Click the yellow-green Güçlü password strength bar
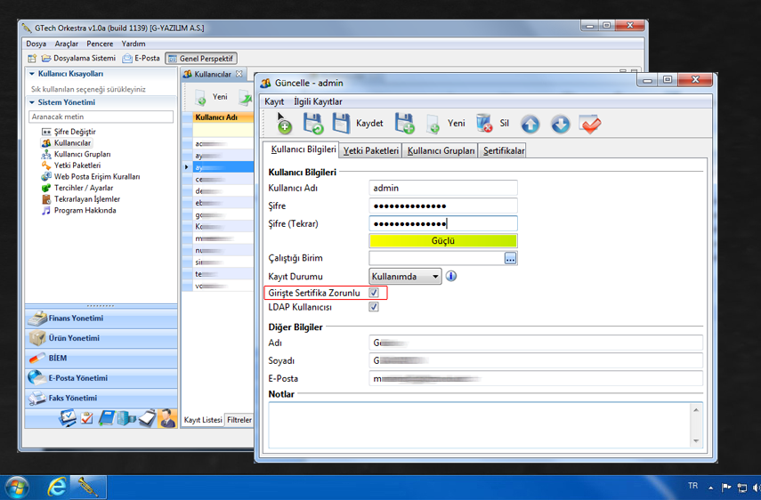Viewport: 761px width, 500px height. click(x=442, y=241)
